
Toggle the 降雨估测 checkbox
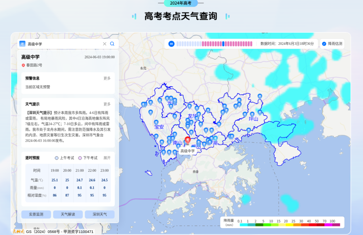324,44
